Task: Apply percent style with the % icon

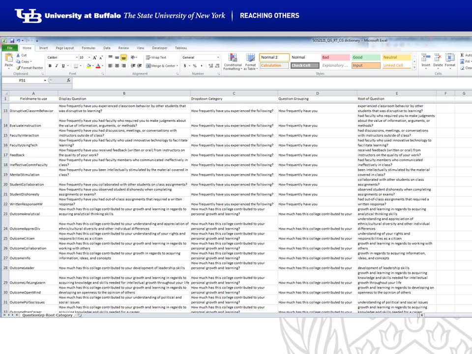Action: coord(195,65)
